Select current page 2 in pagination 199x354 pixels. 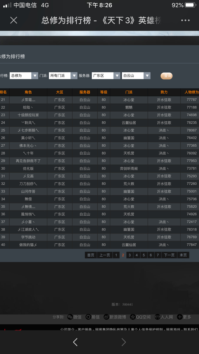(123, 255)
